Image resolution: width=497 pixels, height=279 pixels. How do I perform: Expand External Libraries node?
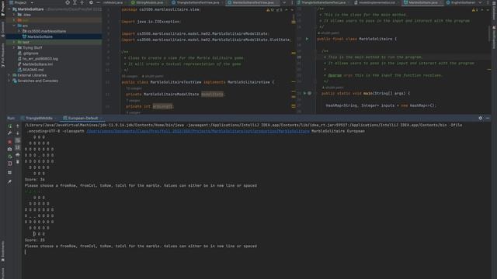coord(9,75)
